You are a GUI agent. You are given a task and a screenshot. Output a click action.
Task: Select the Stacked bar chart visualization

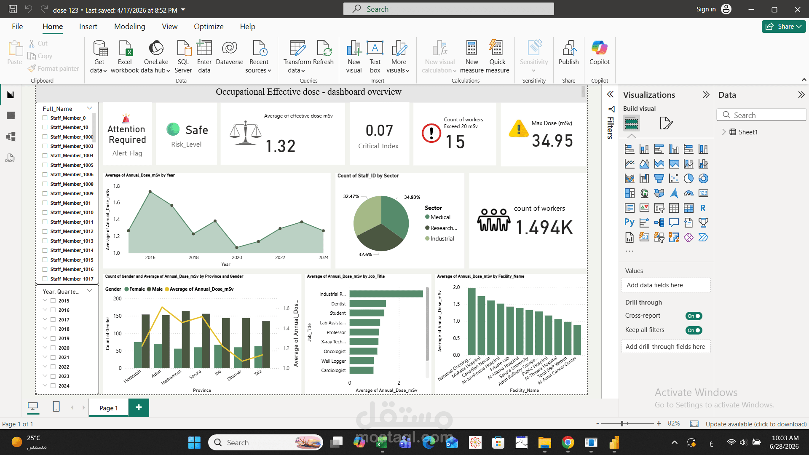click(630, 149)
